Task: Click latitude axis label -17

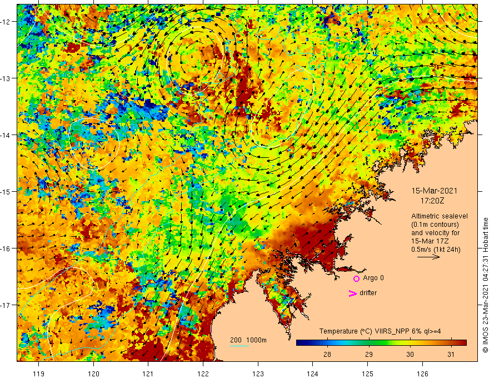Action: 6,305
